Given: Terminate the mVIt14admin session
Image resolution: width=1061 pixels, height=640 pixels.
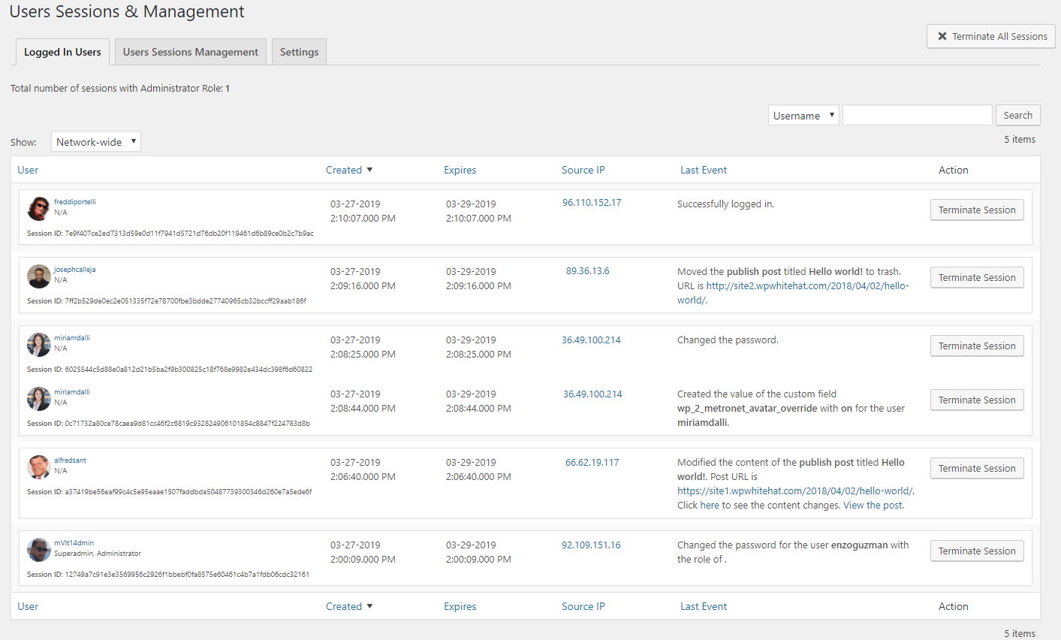Looking at the screenshot, I should (977, 551).
